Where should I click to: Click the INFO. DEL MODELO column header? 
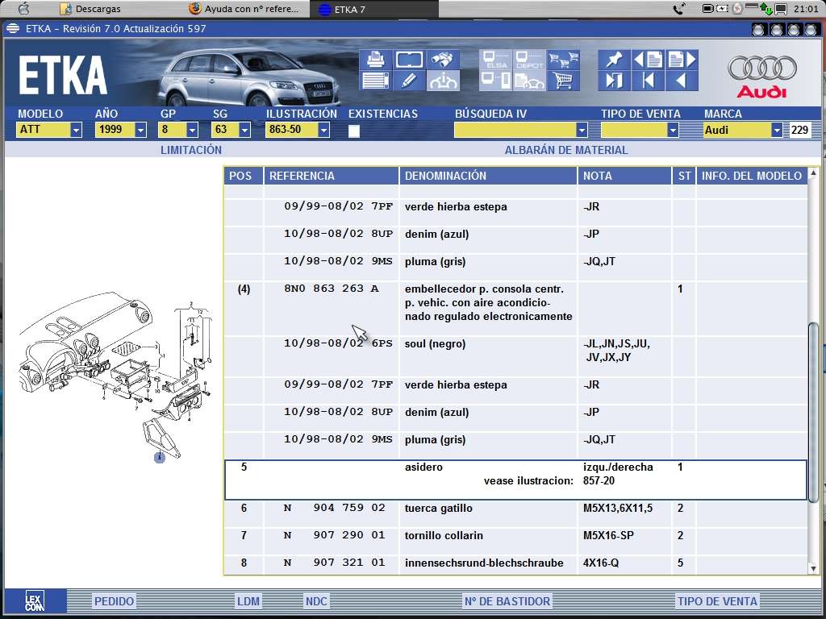click(x=752, y=176)
